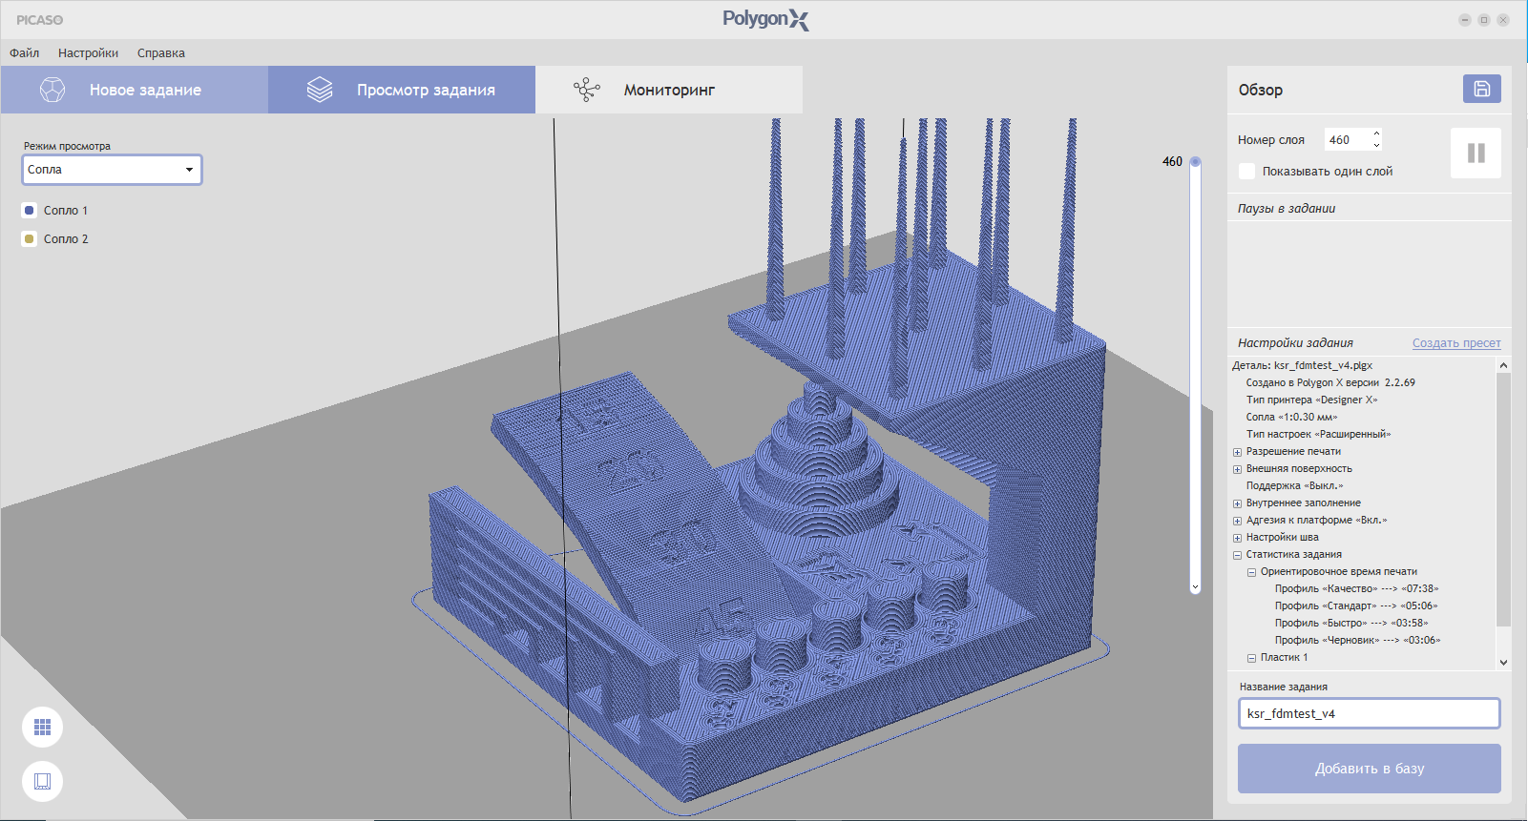Click the layers icon in Просмотр задания tab
Screen dimensions: 1528x821
tap(320, 90)
